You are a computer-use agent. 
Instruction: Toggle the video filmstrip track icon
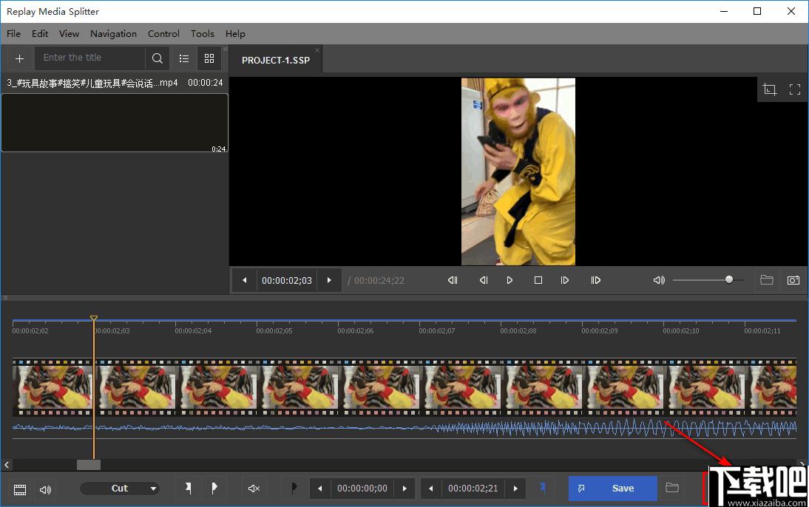[x=20, y=489]
